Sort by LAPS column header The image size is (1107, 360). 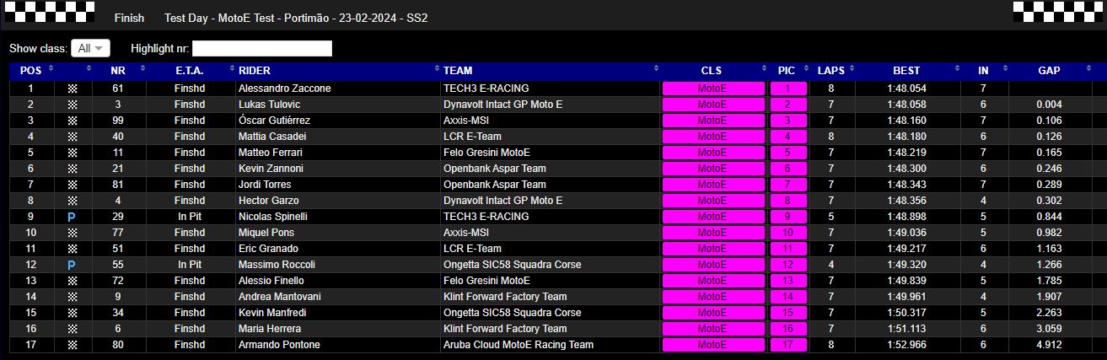831,71
